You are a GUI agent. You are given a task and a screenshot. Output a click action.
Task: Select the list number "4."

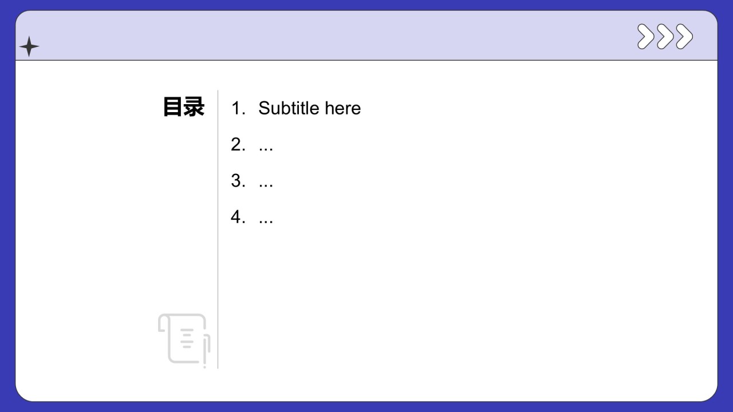pos(238,217)
